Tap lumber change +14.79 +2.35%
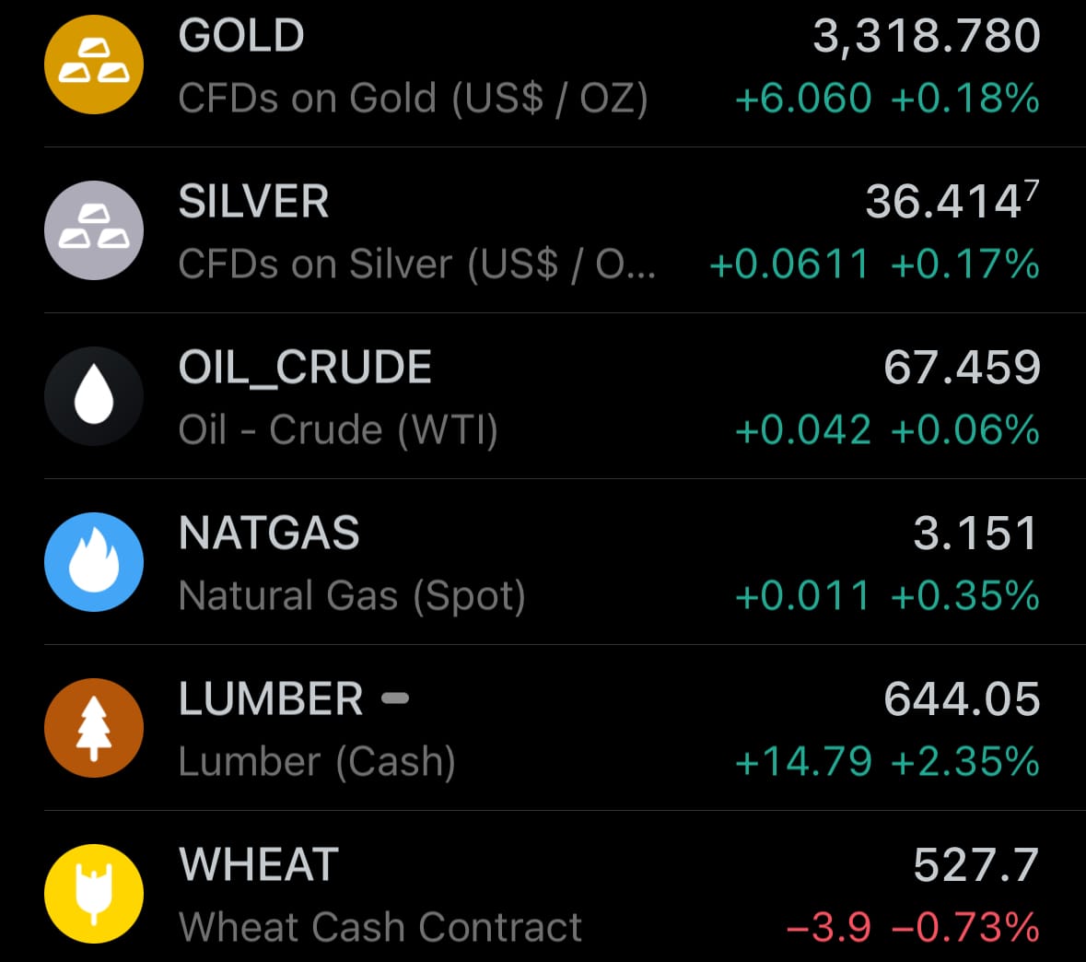This screenshot has width=1086, height=962. [x=887, y=761]
